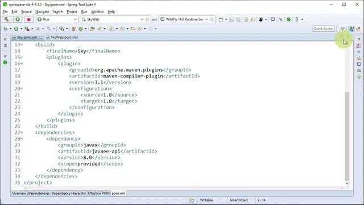Click the Forward navigation arrow icon
The image size is (364, 205).
click(x=150, y=29)
